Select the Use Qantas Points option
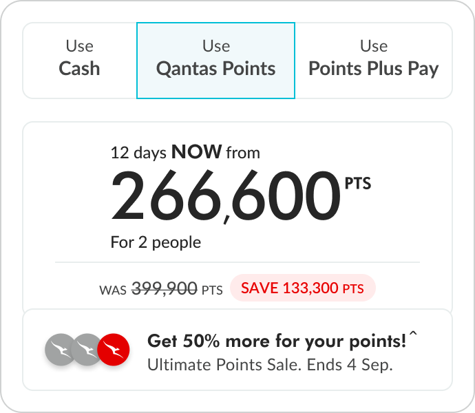 (215, 61)
